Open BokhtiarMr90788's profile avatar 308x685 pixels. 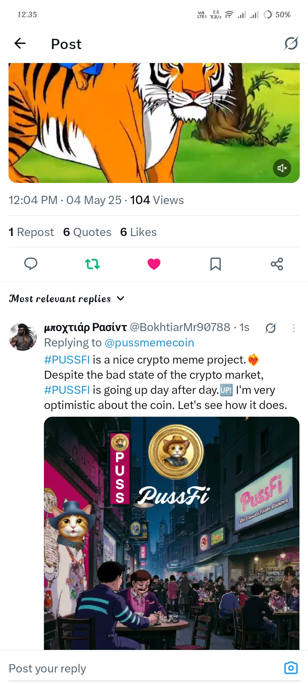23,337
